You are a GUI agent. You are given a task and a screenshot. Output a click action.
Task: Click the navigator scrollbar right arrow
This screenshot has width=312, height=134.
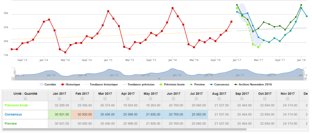(x=305, y=79)
